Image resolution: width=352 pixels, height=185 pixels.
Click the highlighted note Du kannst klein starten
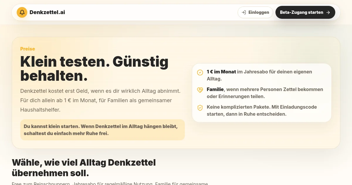click(102, 130)
